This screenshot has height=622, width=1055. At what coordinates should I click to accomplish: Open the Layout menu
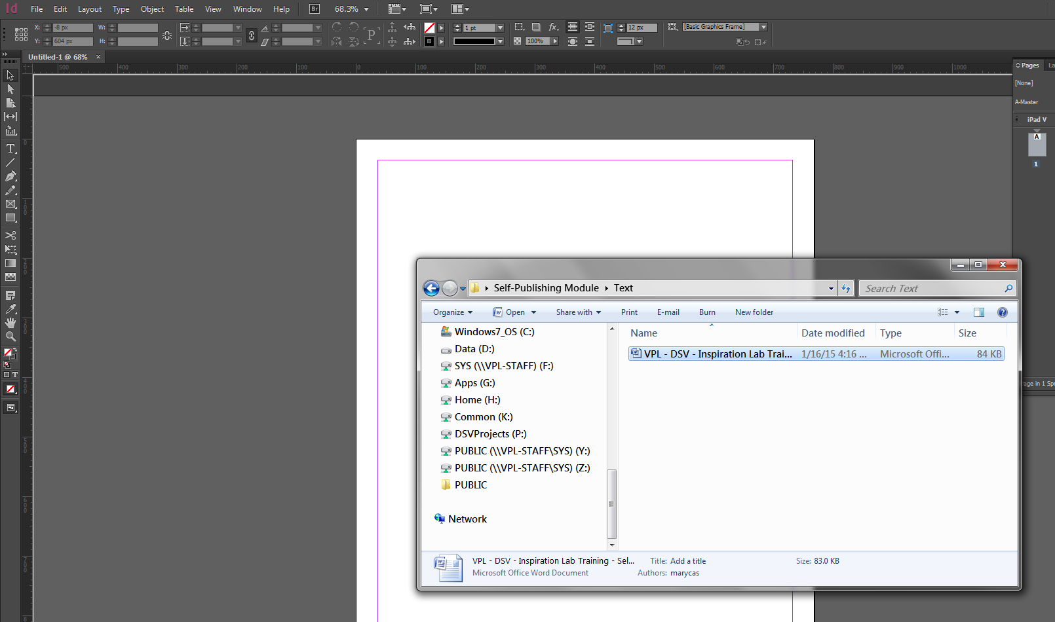click(x=90, y=9)
